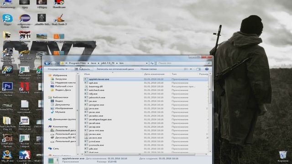Open the Упорядочить dropdown menu

click(57, 69)
